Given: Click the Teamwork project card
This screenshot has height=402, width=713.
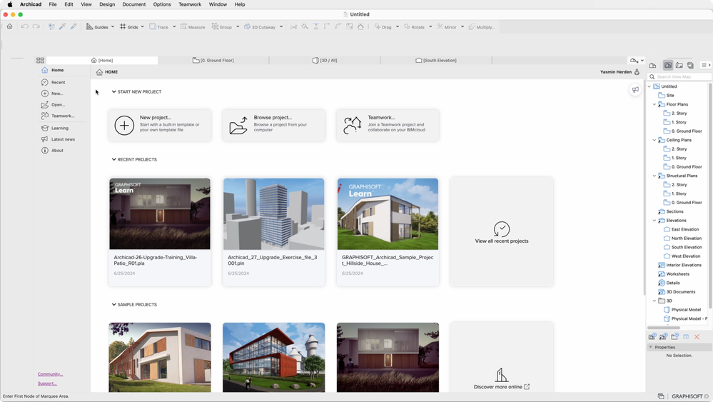Looking at the screenshot, I should coord(388,125).
